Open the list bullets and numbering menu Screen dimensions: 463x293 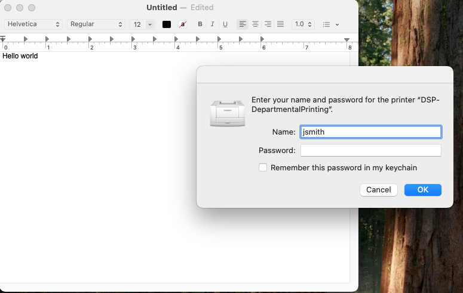(x=330, y=24)
